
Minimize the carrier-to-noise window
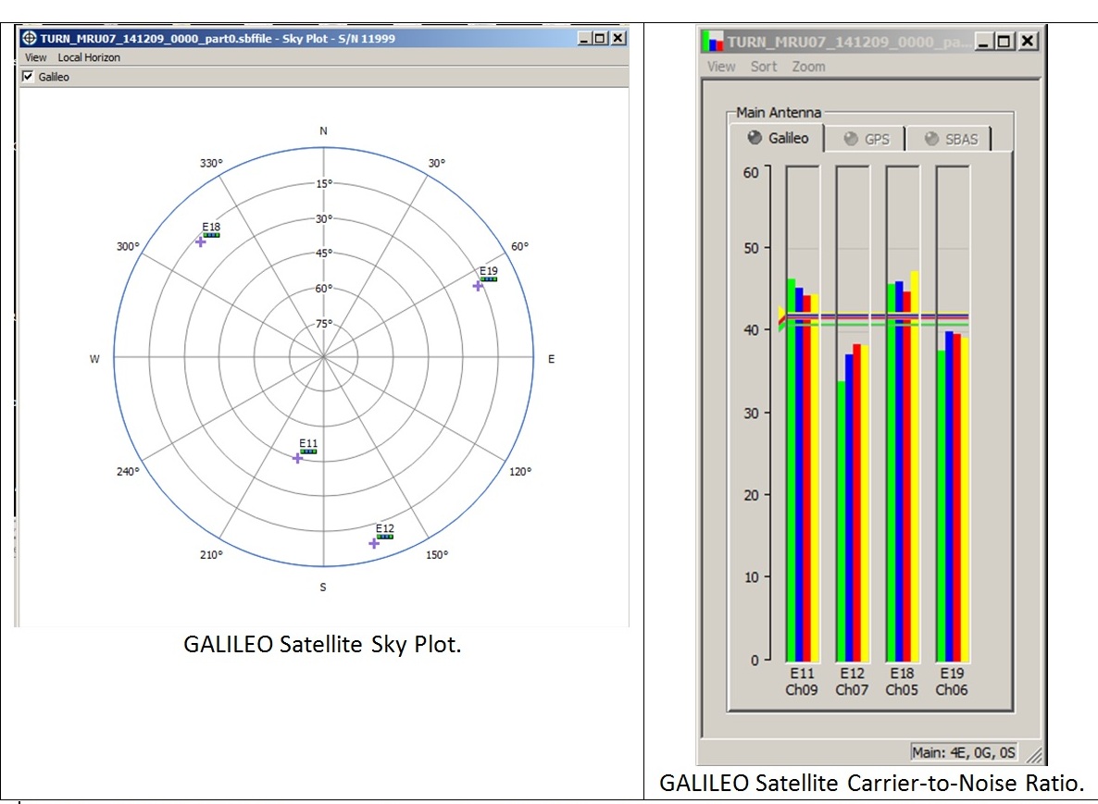[x=985, y=41]
